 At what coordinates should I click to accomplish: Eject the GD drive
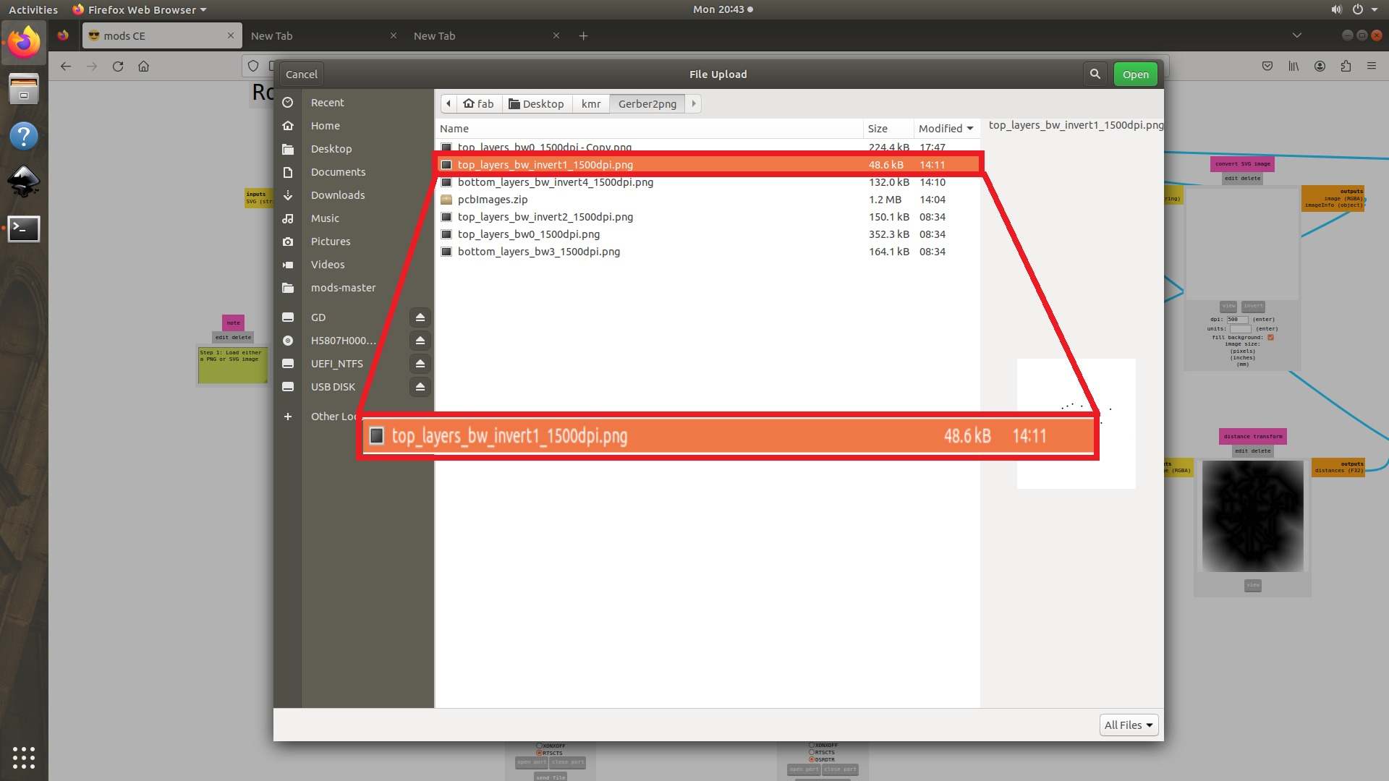420,317
